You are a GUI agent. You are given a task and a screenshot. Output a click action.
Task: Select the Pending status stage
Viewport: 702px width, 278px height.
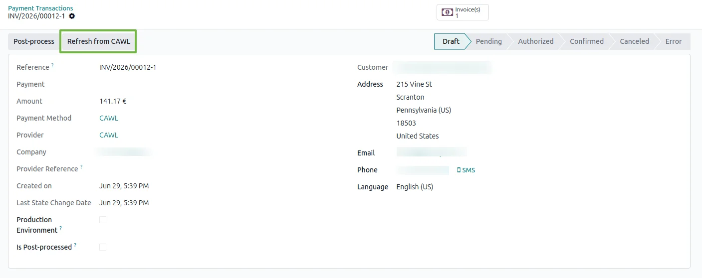[488, 41]
